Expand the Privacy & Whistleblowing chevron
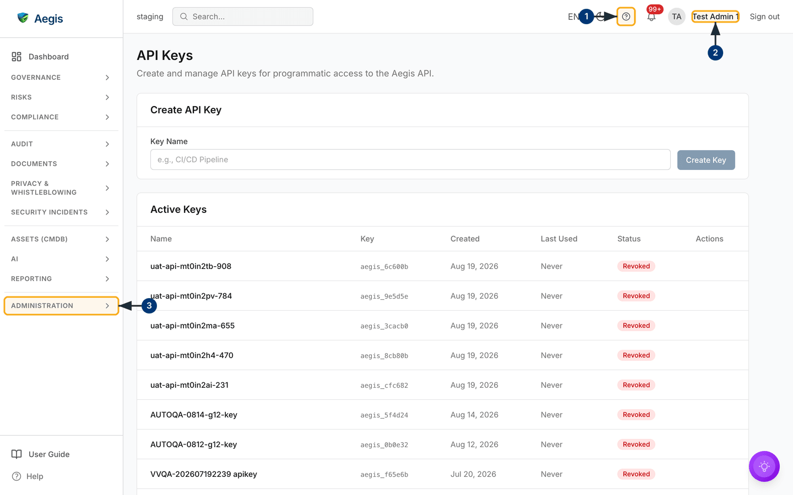 point(107,188)
